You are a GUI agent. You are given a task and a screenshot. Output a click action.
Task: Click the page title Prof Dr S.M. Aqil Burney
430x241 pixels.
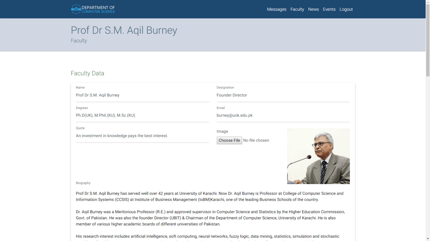124,30
